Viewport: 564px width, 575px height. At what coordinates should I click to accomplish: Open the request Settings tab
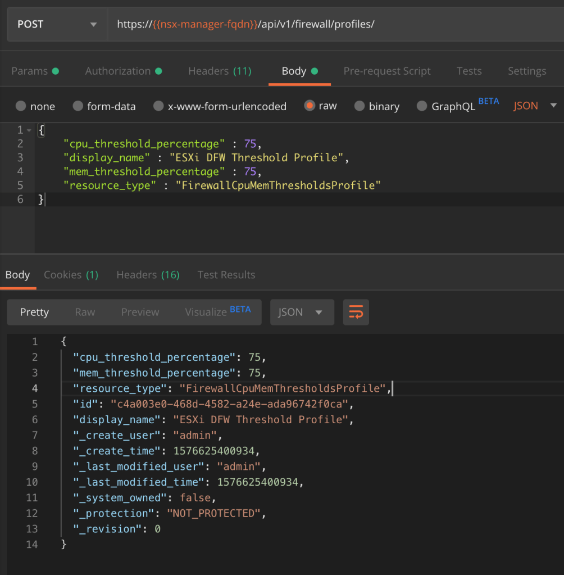coord(526,71)
